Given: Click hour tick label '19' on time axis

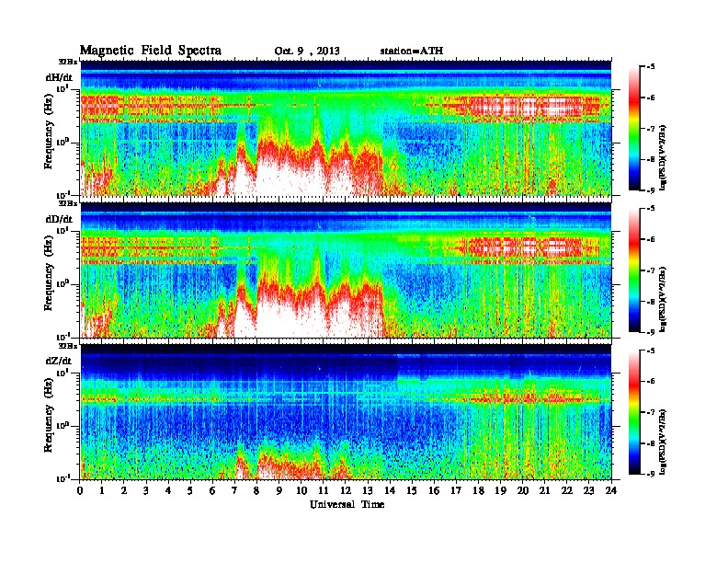Looking at the screenshot, I should coord(500,490).
